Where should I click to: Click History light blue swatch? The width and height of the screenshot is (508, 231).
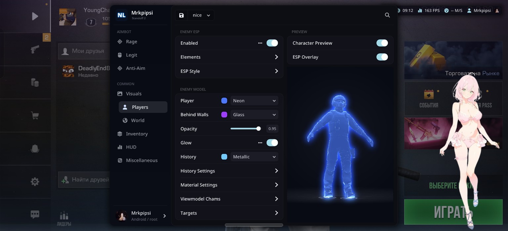(224, 157)
